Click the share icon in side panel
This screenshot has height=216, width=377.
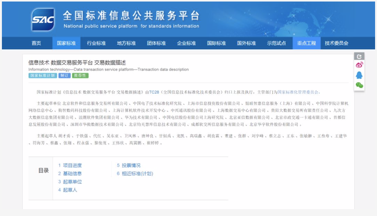(359, 56)
